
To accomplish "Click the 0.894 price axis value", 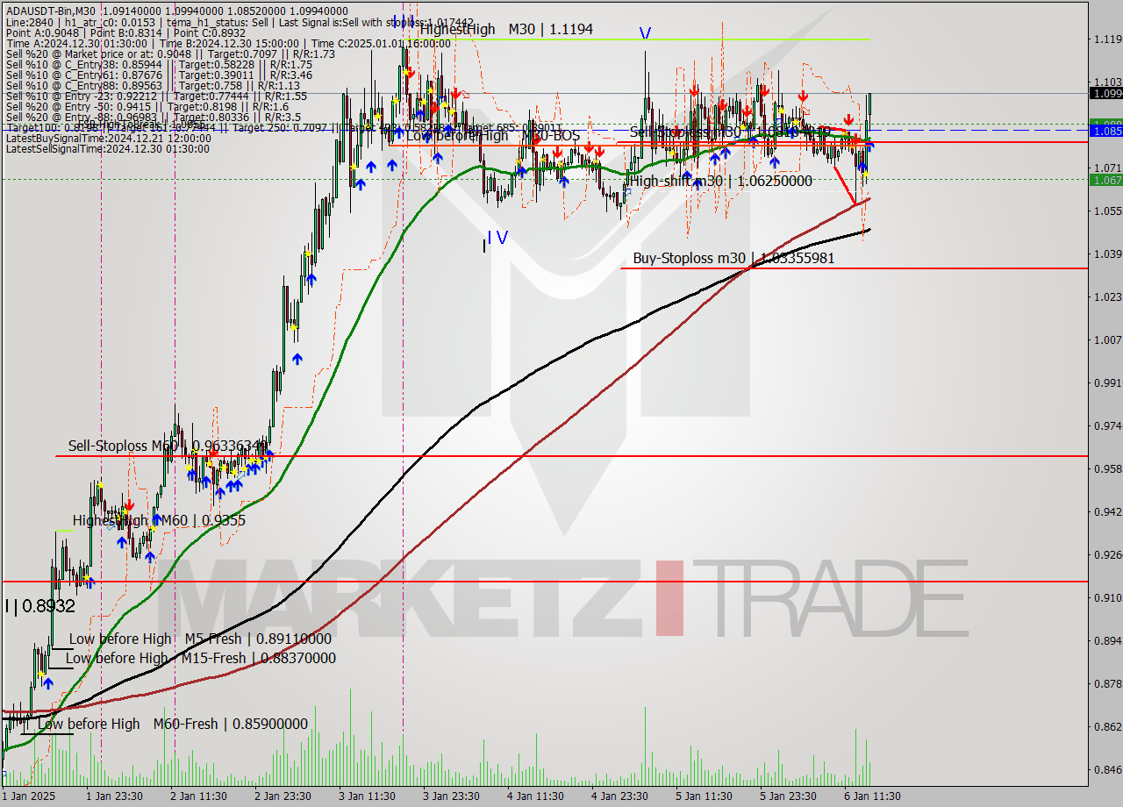I will coord(1108,640).
